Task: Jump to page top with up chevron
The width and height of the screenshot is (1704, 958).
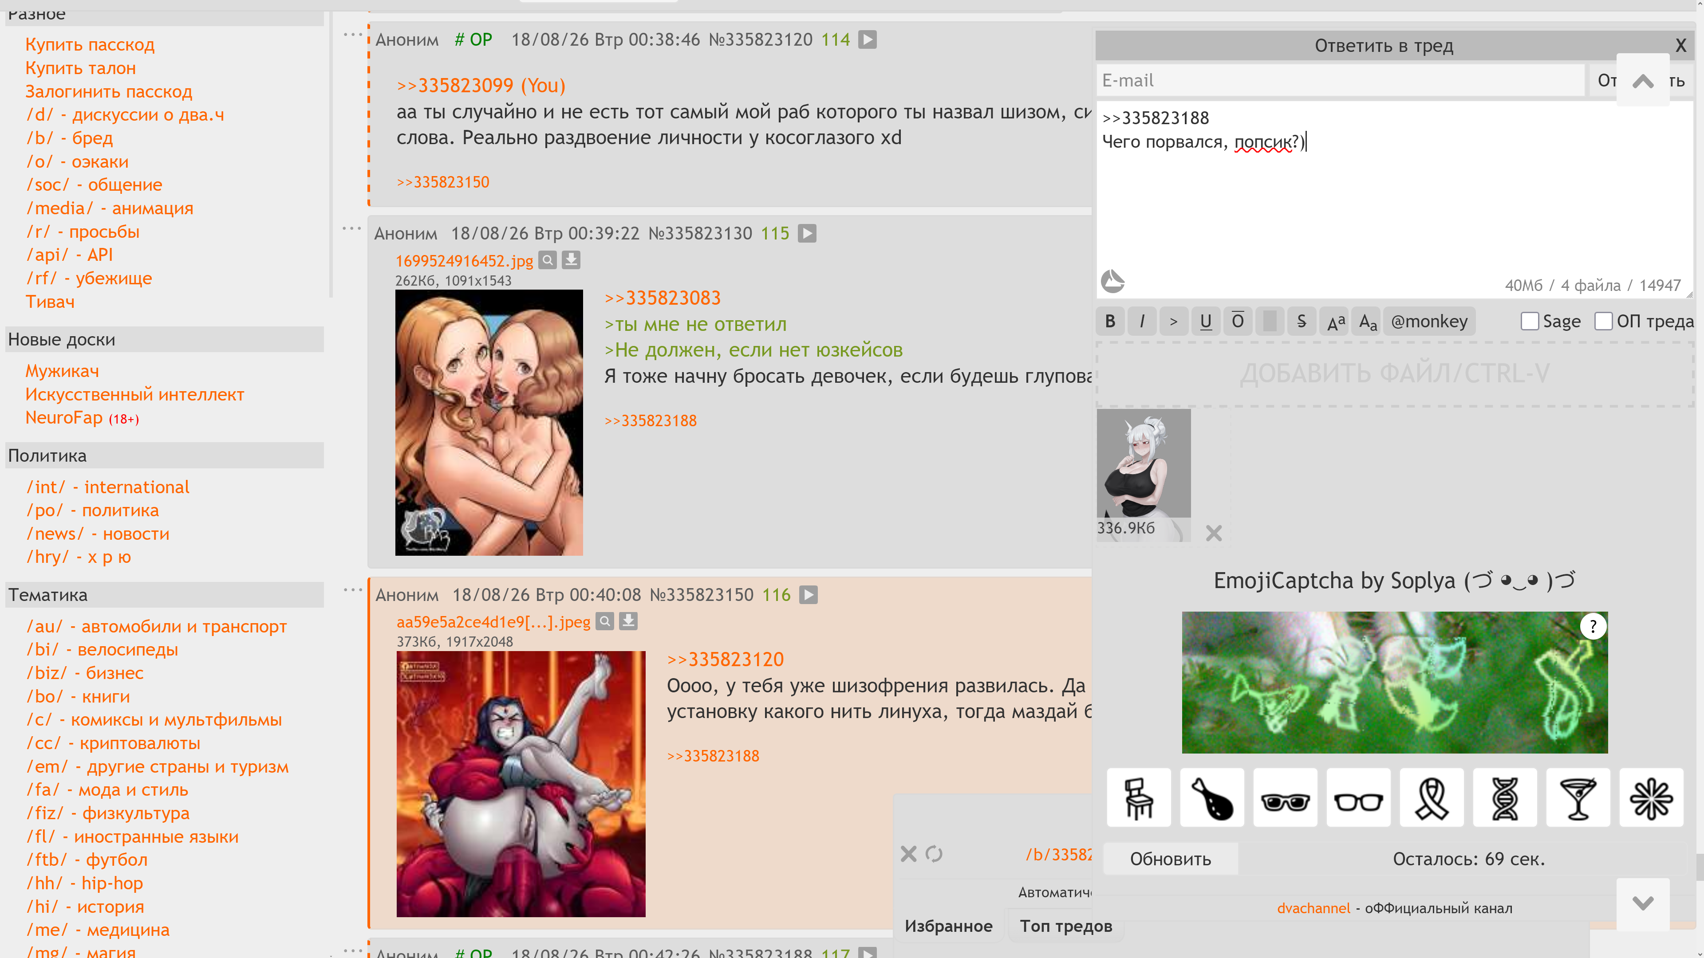Action: [x=1642, y=81]
